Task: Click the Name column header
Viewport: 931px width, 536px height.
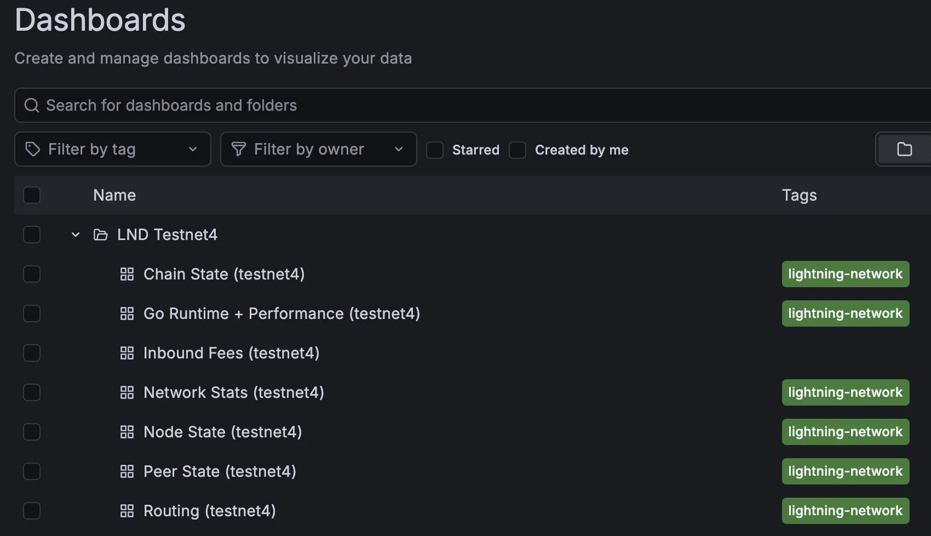Action: coord(114,195)
